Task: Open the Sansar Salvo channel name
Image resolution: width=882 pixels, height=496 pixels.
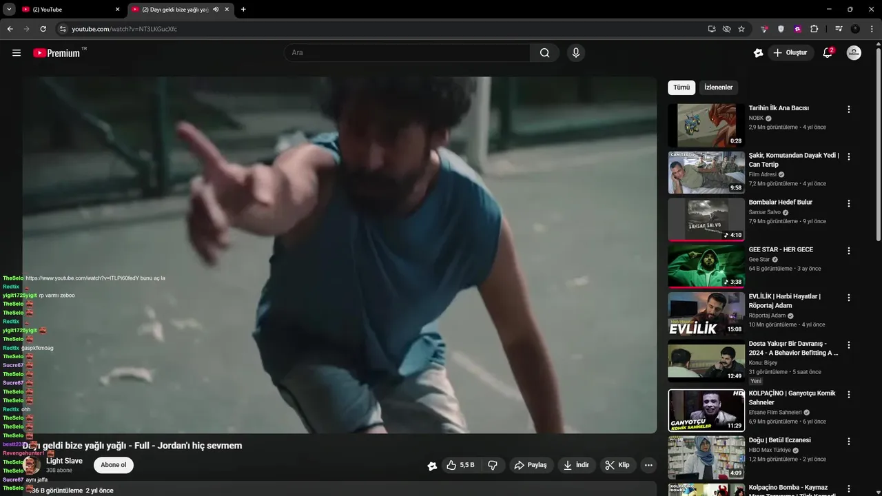Action: [765, 212]
